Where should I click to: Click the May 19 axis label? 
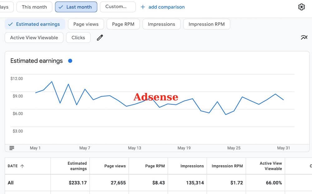(x=184, y=148)
